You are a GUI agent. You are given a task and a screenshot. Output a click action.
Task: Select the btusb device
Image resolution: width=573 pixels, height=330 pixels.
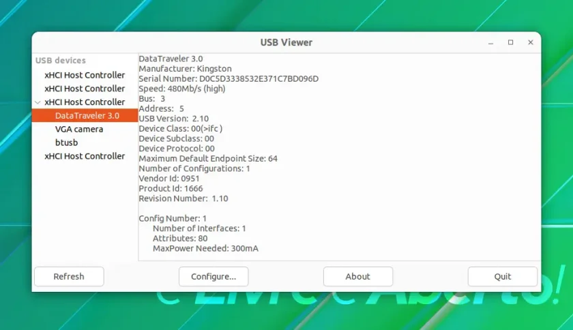click(67, 142)
